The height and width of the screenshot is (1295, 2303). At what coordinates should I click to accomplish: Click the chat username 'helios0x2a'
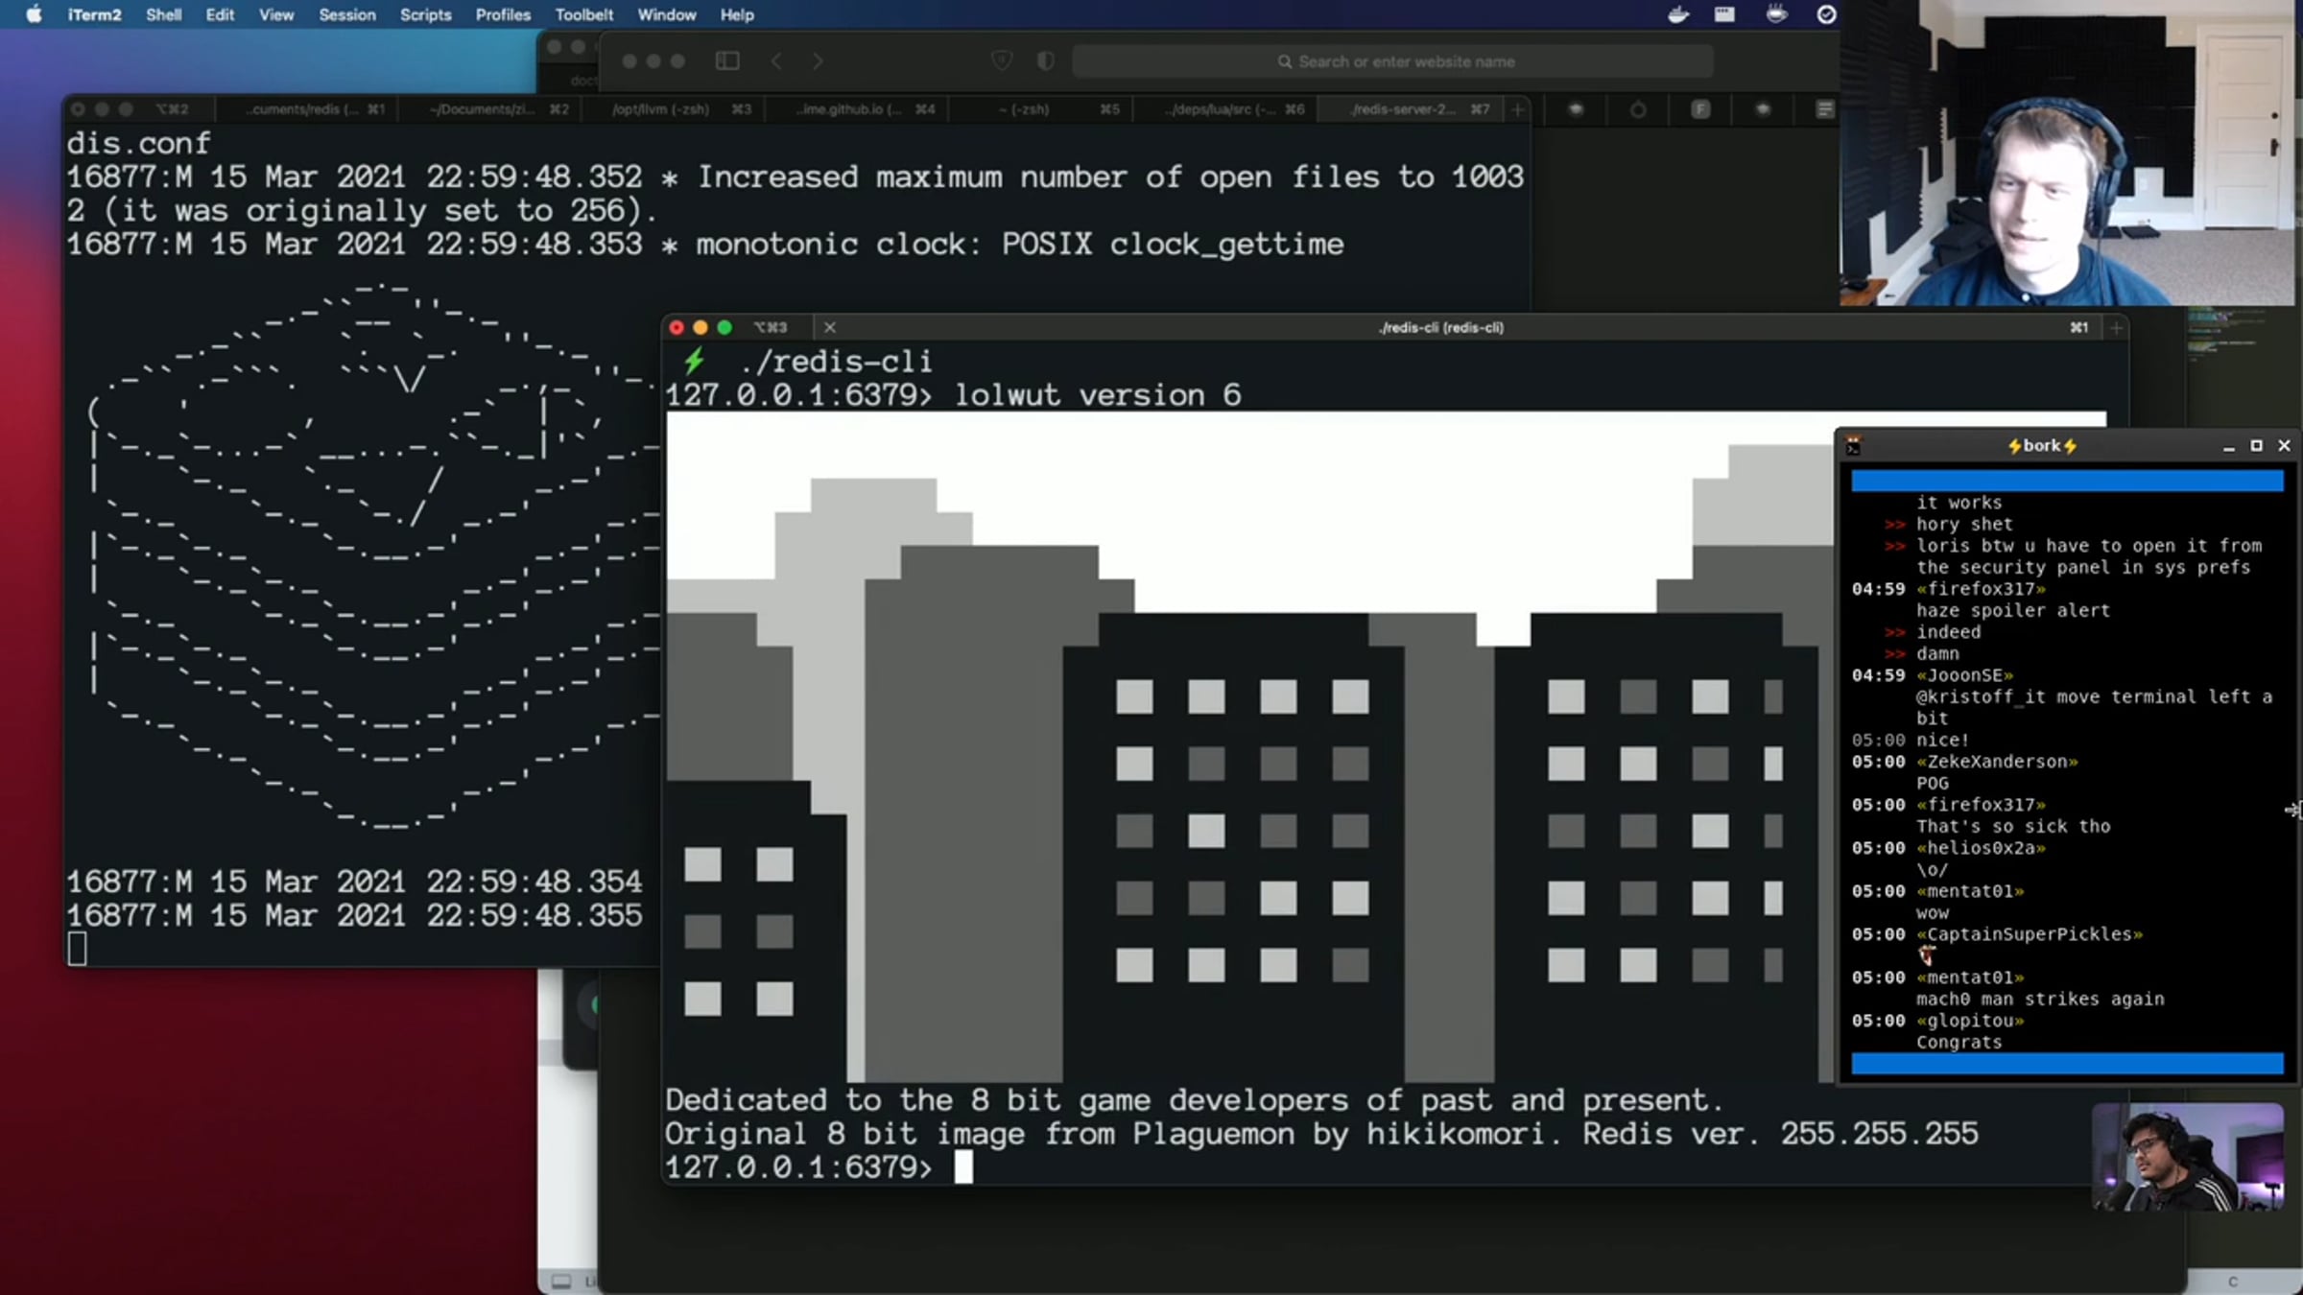[1981, 849]
